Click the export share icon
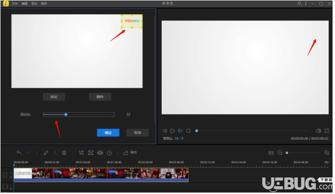Image resolution: width=335 pixels, height=194 pixels. click(126, 154)
